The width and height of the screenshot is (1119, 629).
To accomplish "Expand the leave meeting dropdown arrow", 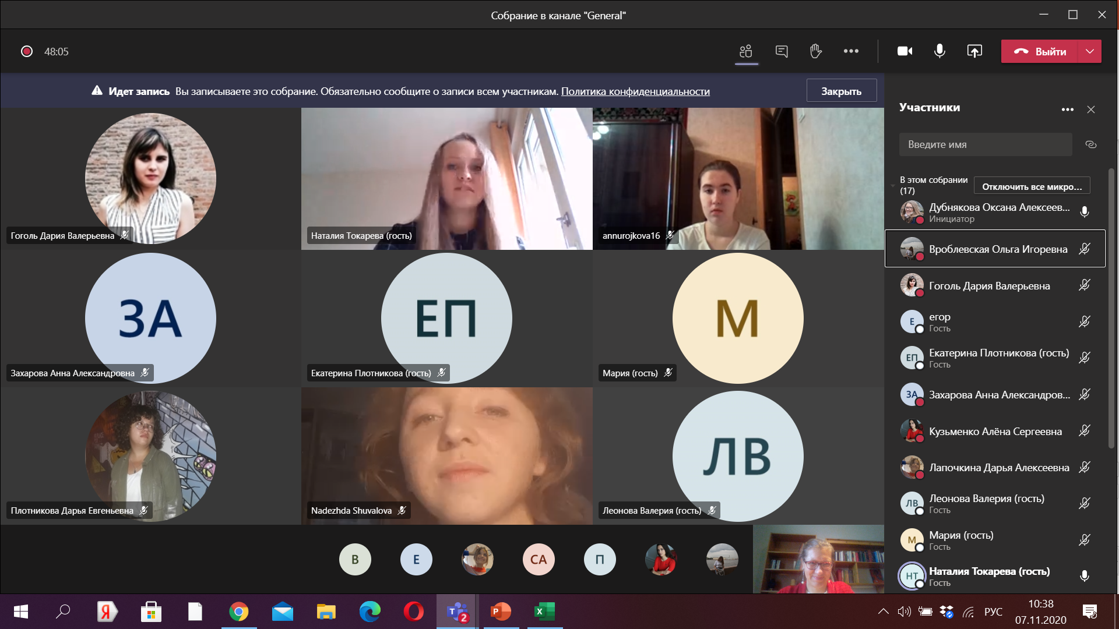I will point(1090,51).
